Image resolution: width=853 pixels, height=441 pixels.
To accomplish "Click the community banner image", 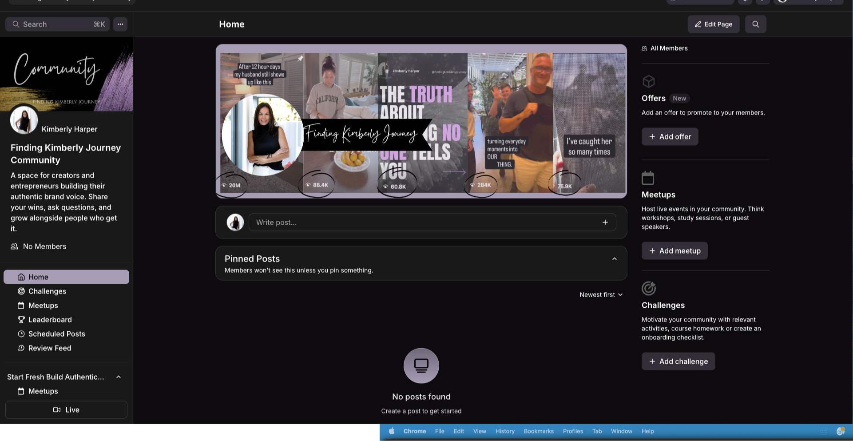I will pyautogui.click(x=421, y=121).
